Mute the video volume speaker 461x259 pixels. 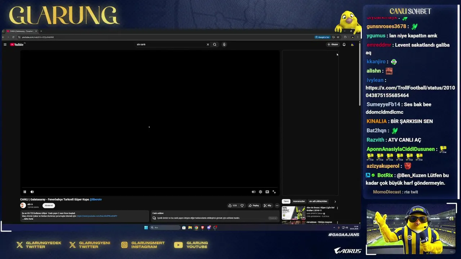(32, 192)
